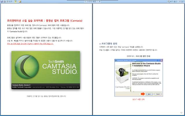This screenshot has height=116, width=185.
Task: Click the Save icon in the top toolbar
Action: tap(1, 1)
